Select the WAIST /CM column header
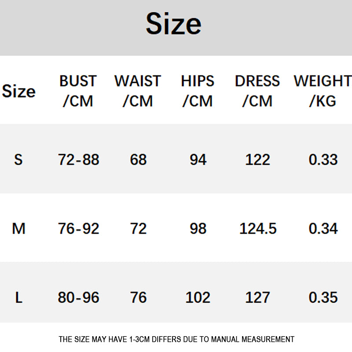352x352 pixels. tap(138, 91)
